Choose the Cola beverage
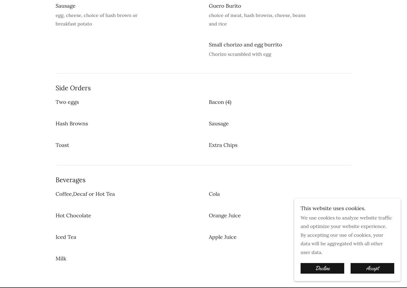407x288 pixels. click(x=214, y=194)
